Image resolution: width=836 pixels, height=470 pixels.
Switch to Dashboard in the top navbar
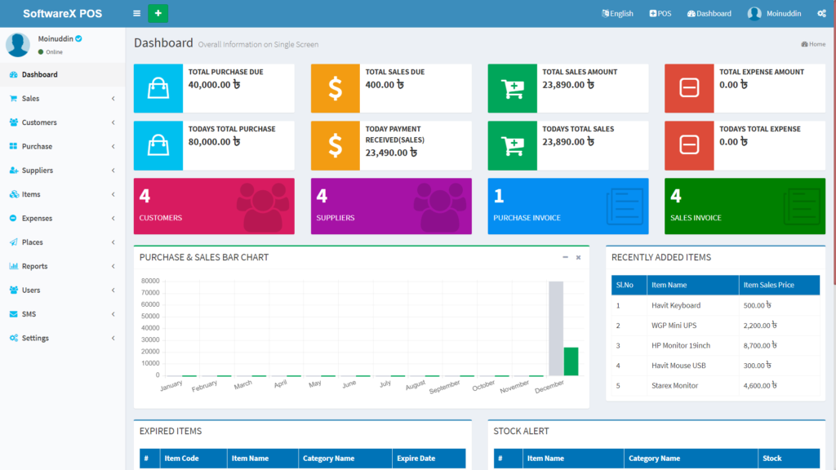tap(707, 13)
